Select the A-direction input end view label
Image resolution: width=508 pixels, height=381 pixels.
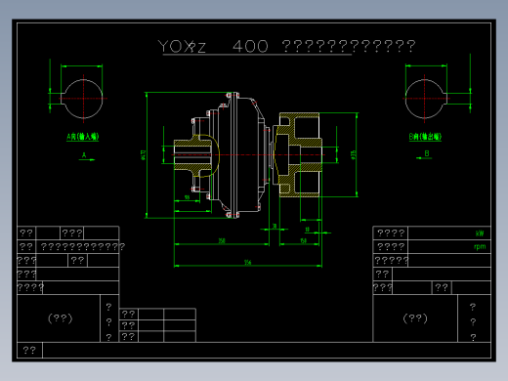click(83, 137)
